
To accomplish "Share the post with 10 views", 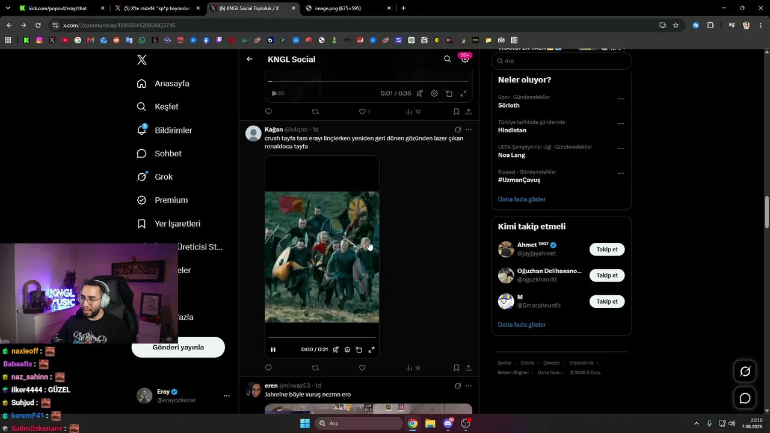I will [x=469, y=112].
